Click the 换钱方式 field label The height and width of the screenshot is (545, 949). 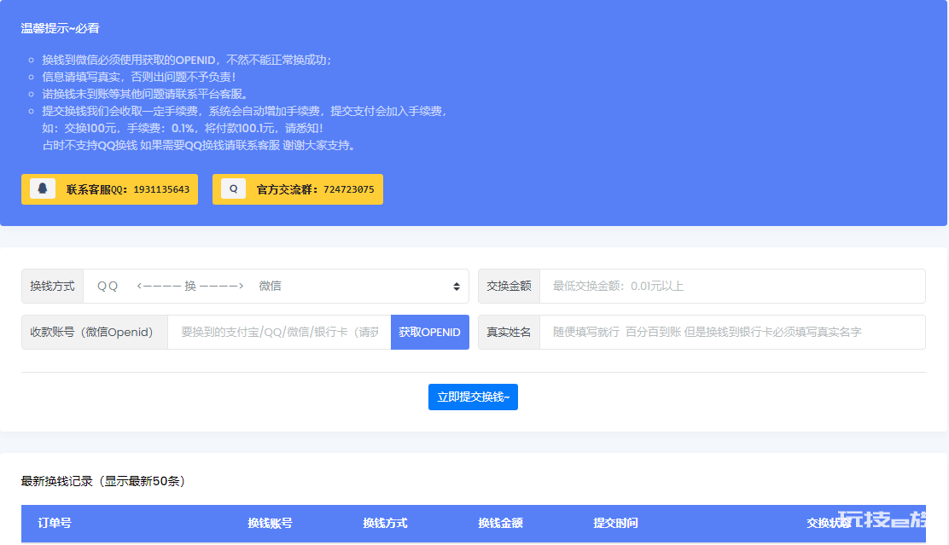[x=52, y=286]
